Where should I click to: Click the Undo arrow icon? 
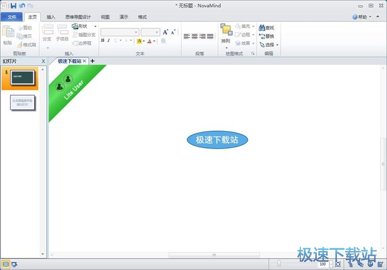click(x=22, y=6)
